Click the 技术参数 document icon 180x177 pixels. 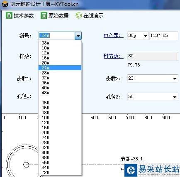(x=9, y=15)
